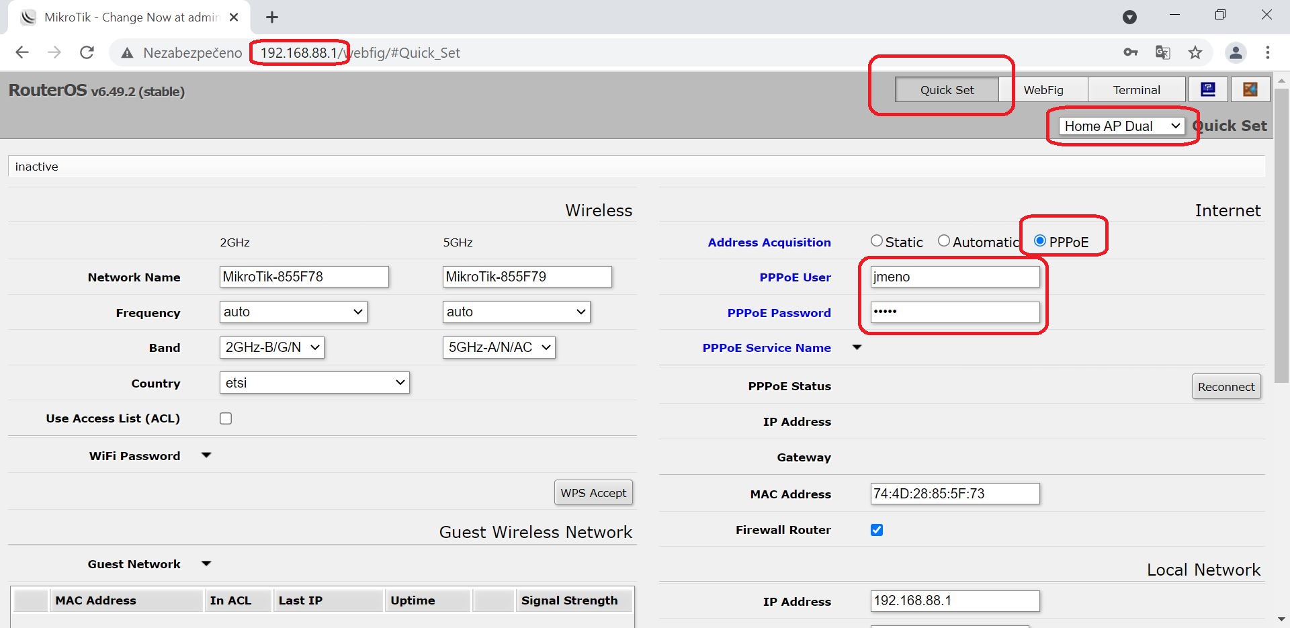Expand the PPPoE Service Name field
1290x628 pixels.
(x=857, y=347)
